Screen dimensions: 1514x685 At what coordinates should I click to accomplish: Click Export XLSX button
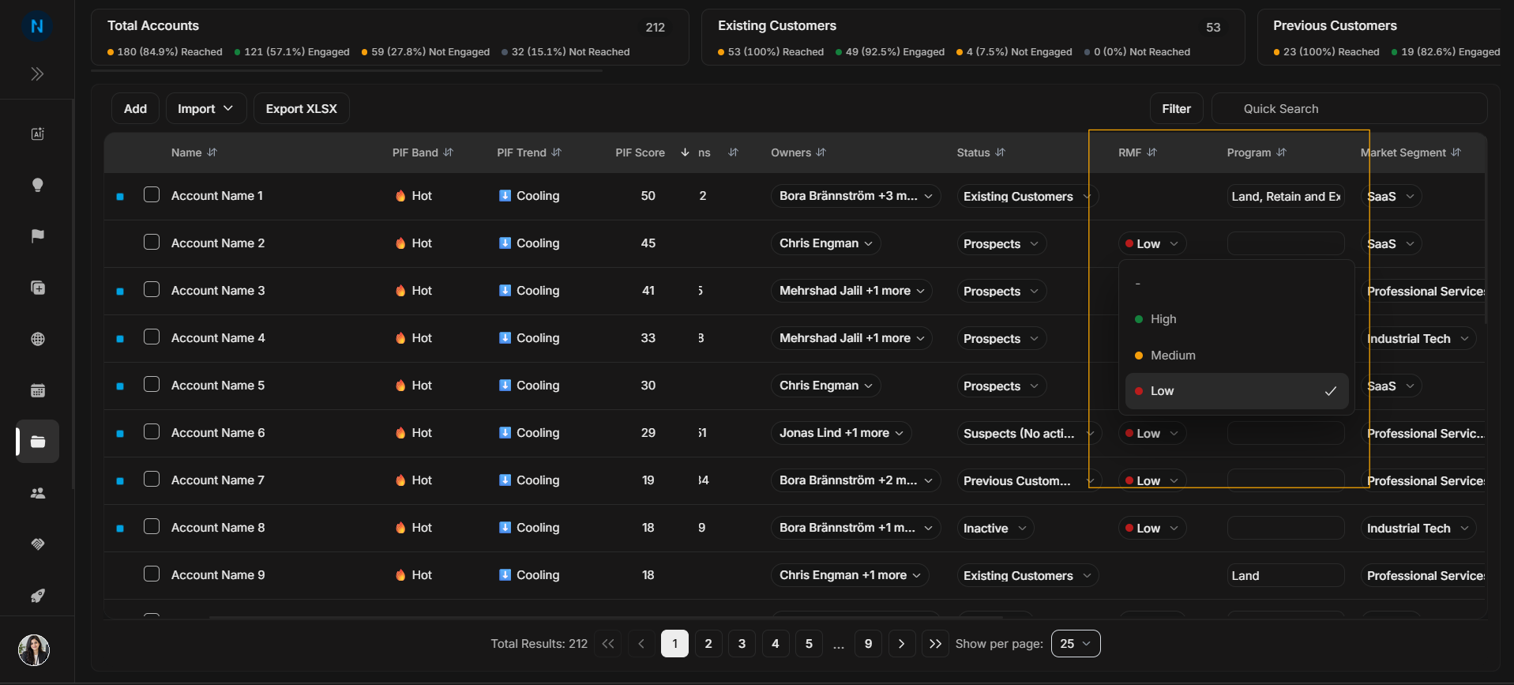[302, 109]
